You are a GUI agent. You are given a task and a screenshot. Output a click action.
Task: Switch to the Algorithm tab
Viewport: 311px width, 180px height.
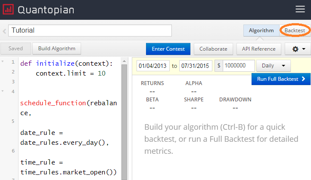(261, 31)
